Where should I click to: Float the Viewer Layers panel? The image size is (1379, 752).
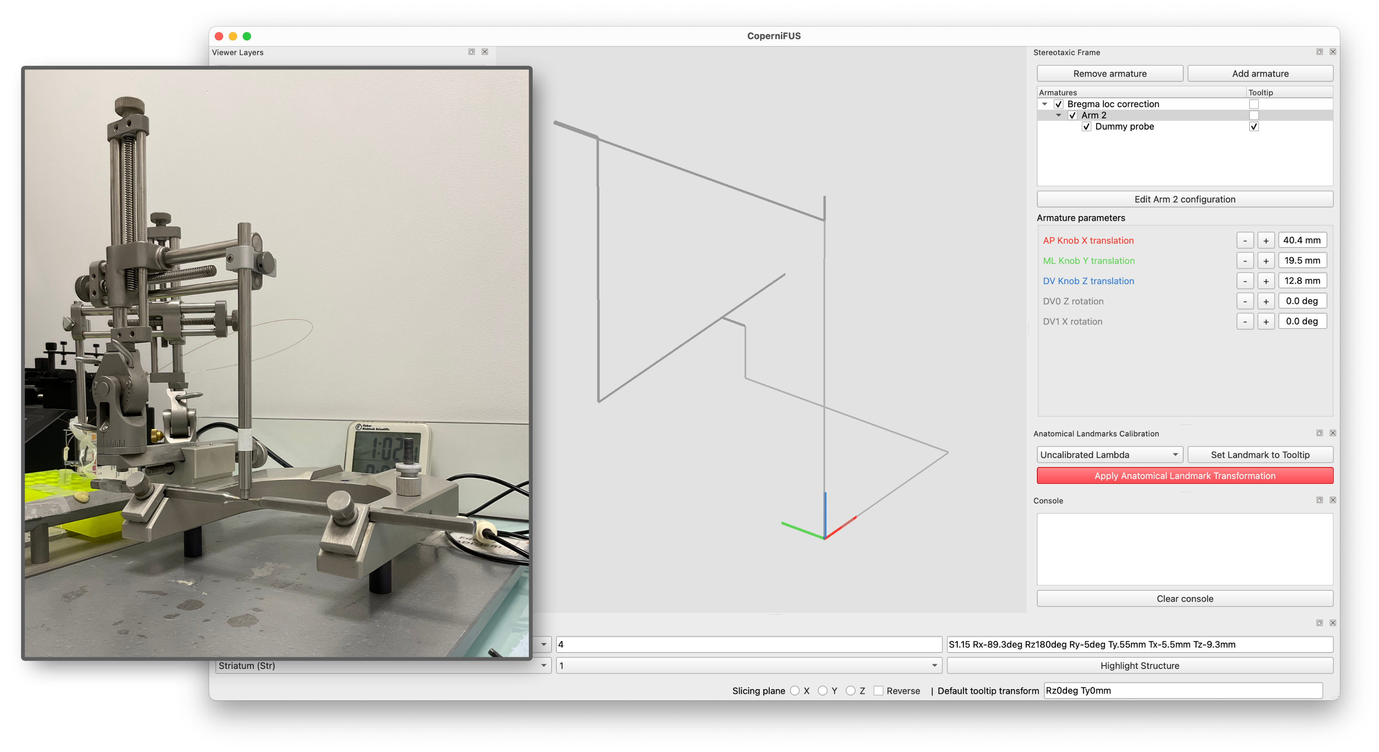(472, 52)
